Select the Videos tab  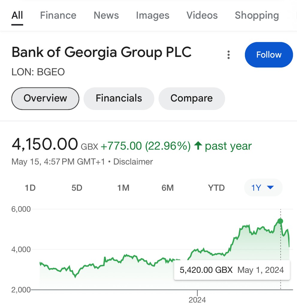(x=202, y=15)
